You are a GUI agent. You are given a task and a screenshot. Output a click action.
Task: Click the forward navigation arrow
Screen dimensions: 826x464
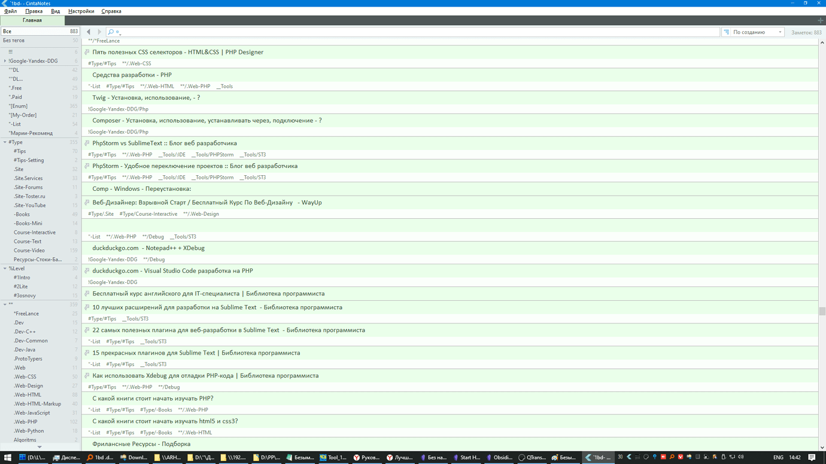point(99,32)
